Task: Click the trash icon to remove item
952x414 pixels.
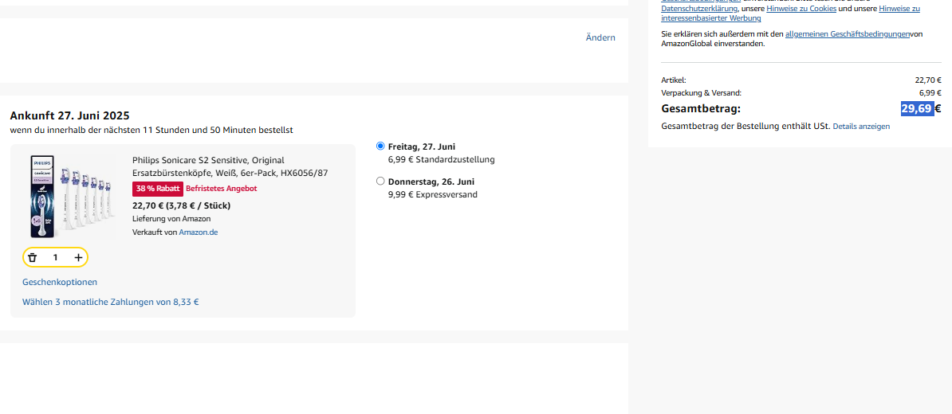Action: point(33,257)
